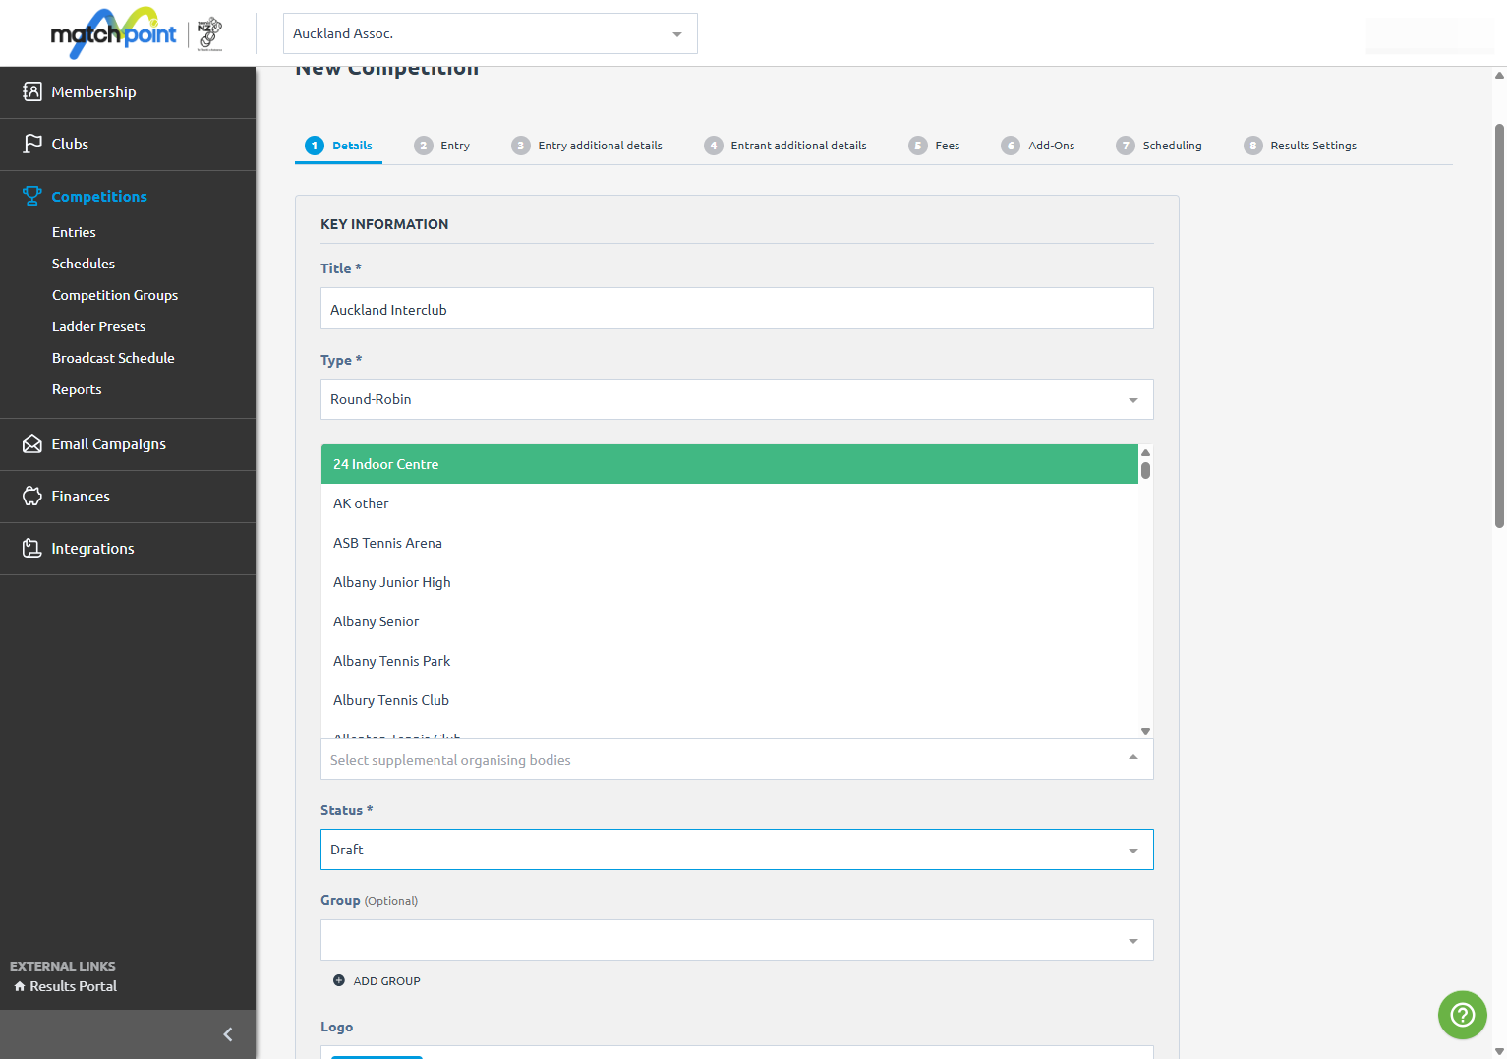
Task: Click the plus icon beside ADD GROUP
Action: 339,980
